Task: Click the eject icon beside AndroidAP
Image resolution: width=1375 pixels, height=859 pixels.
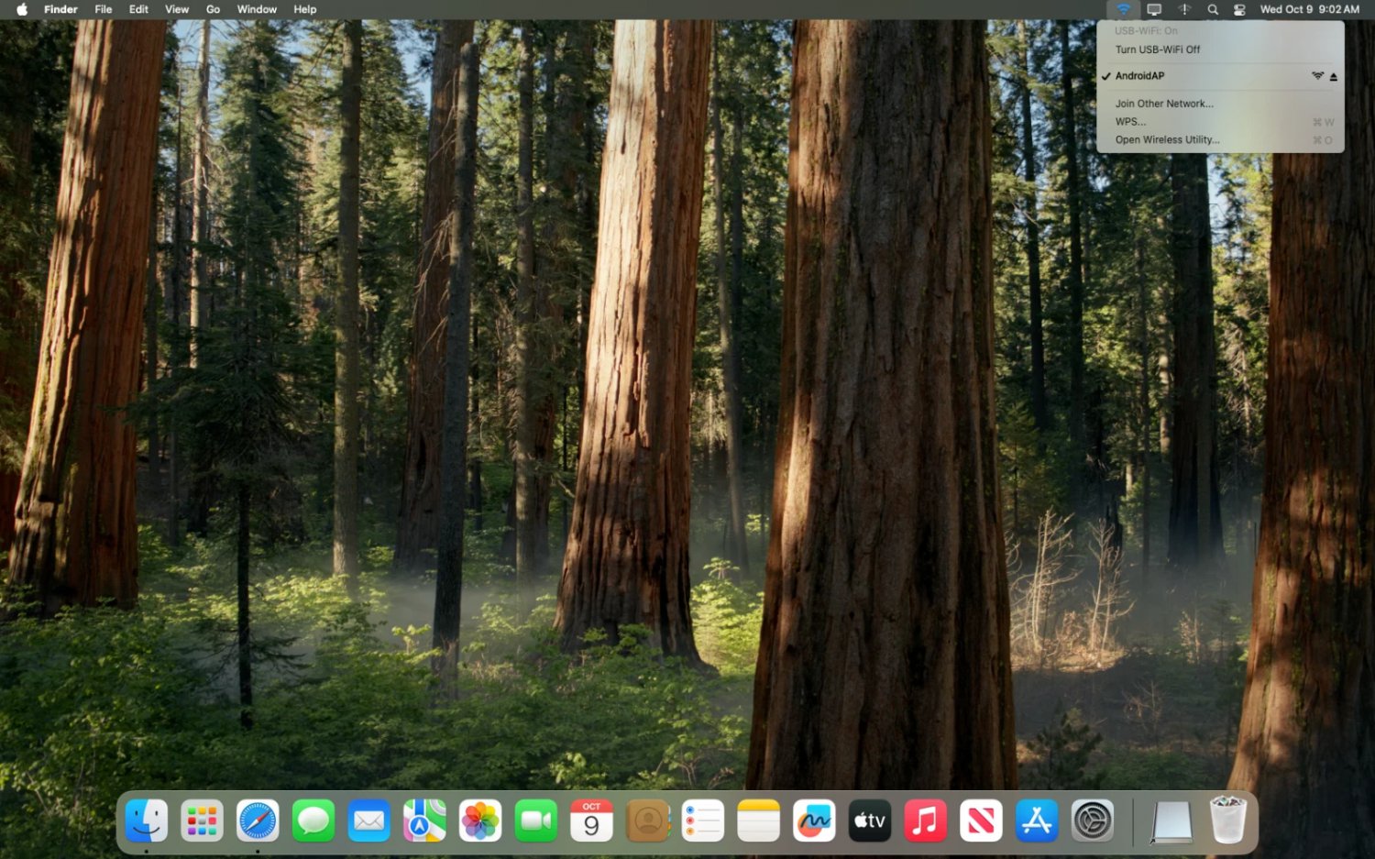Action: pos(1334,76)
